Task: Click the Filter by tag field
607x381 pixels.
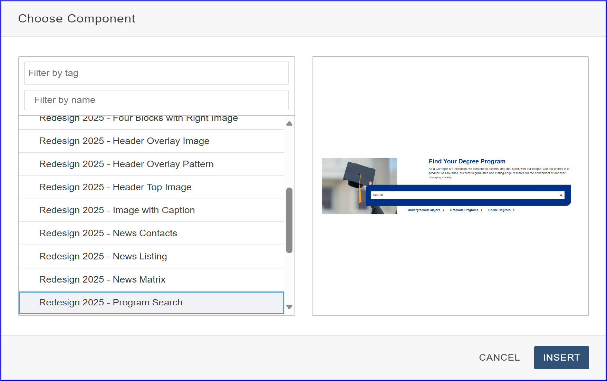Action: [156, 73]
